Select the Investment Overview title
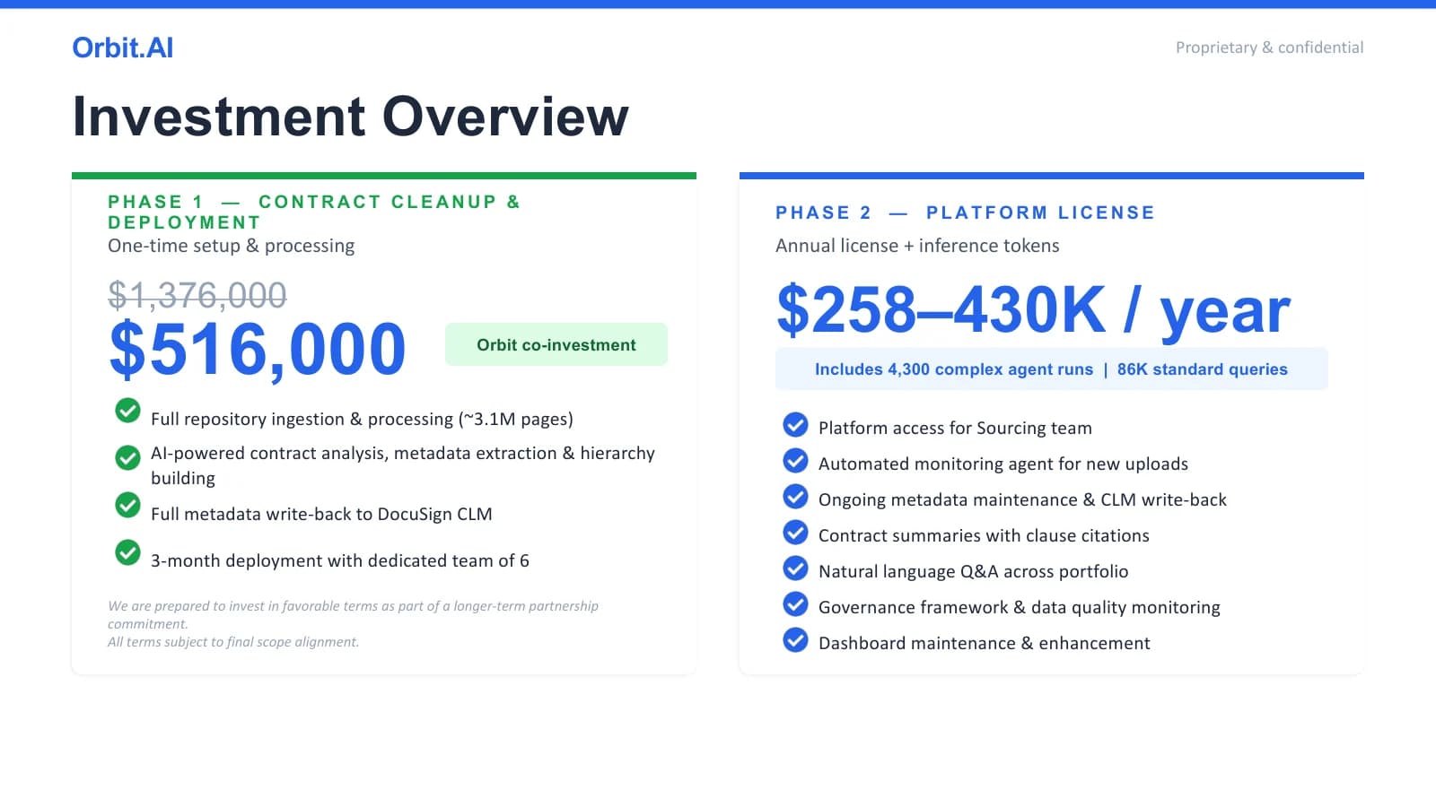The height and width of the screenshot is (807, 1436). [351, 117]
